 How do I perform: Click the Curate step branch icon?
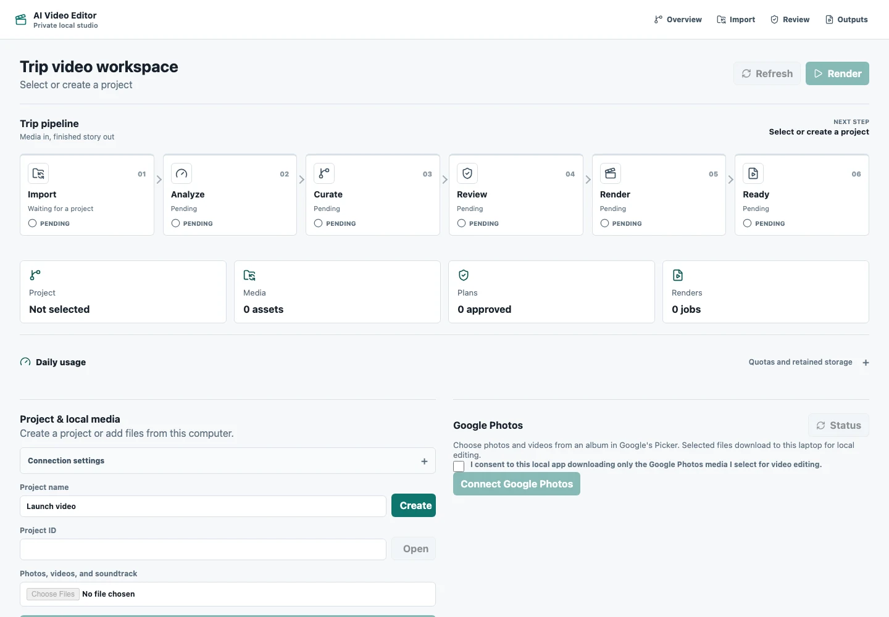pyautogui.click(x=324, y=173)
